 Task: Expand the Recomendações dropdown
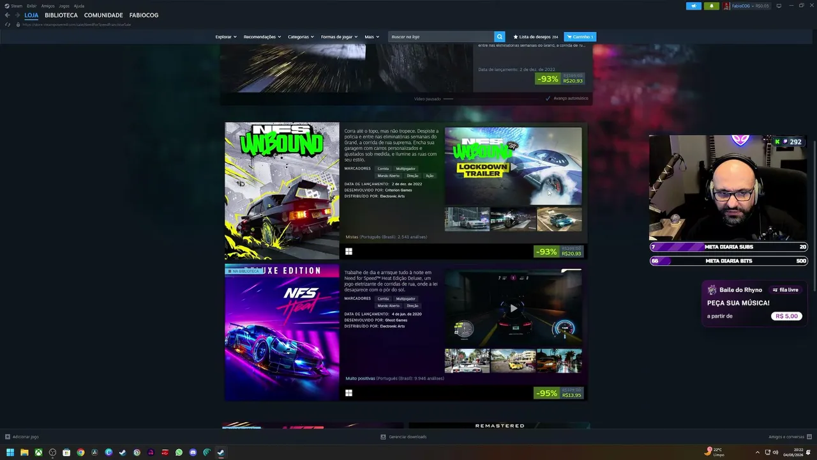(262, 37)
